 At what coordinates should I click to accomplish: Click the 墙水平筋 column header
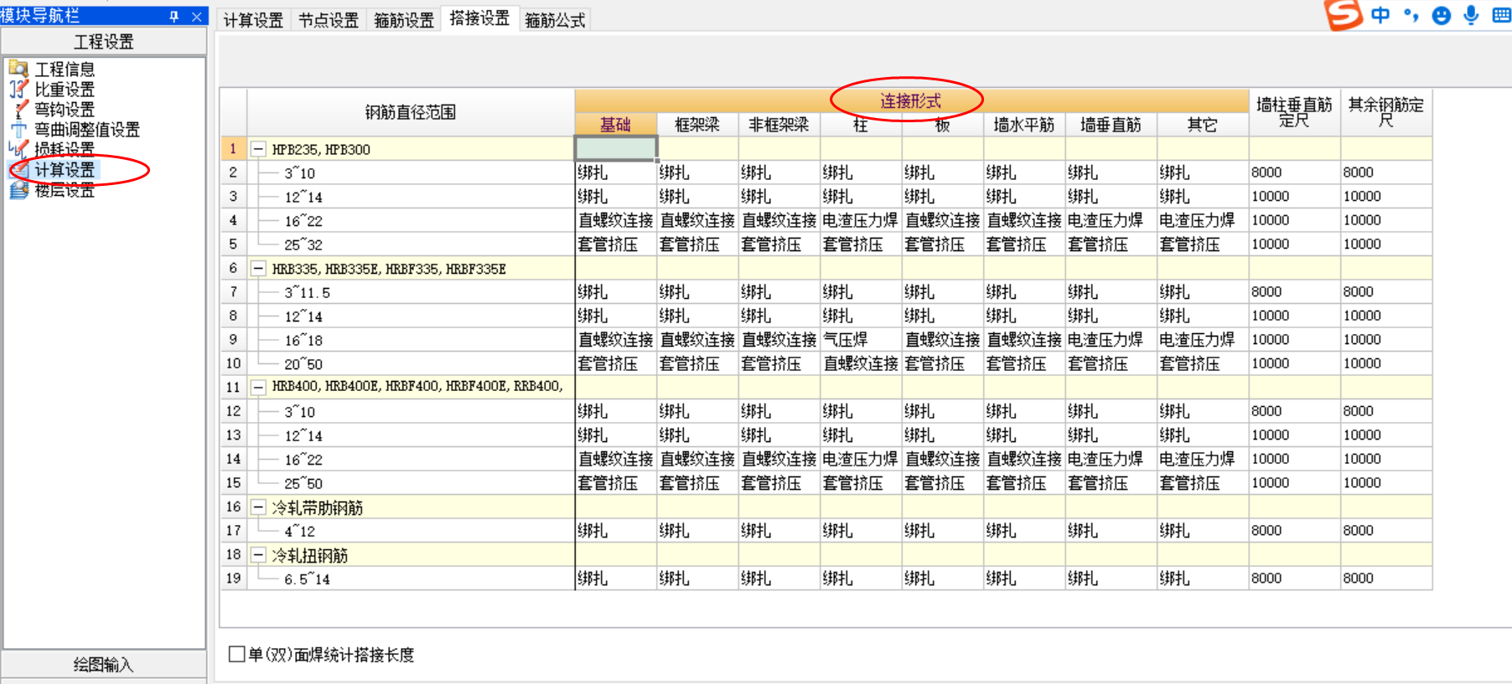click(1024, 125)
